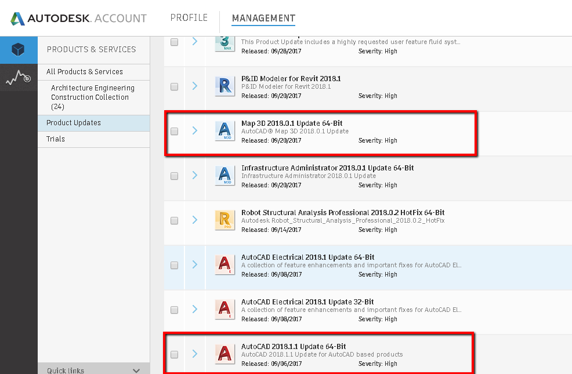Click 'AutoCAD 2018.1.1 Update for AutoCAD based products'

322,354
